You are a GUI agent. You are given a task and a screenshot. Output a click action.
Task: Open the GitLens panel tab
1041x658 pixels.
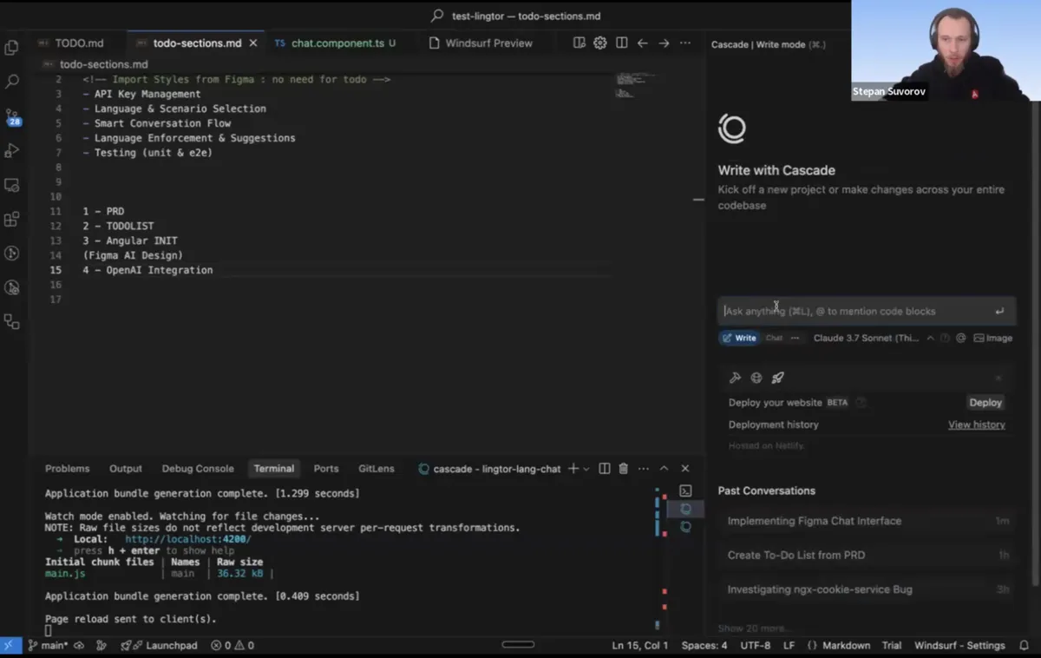[x=376, y=469]
